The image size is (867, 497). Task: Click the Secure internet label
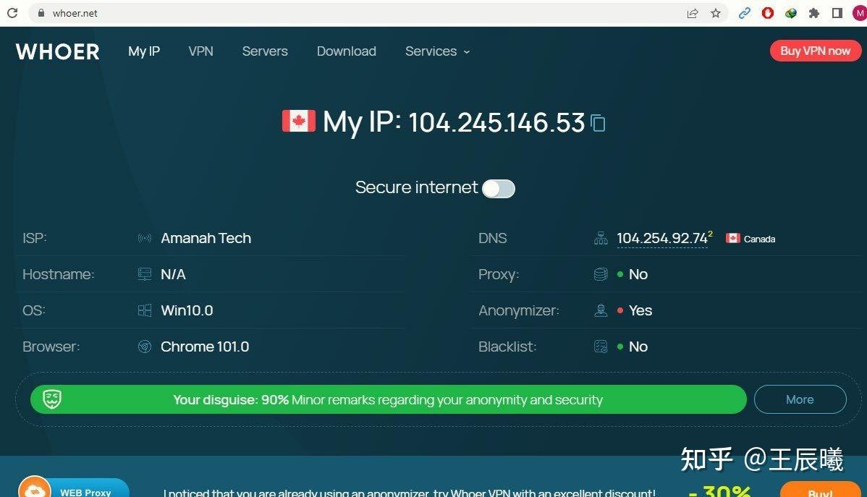pos(416,187)
